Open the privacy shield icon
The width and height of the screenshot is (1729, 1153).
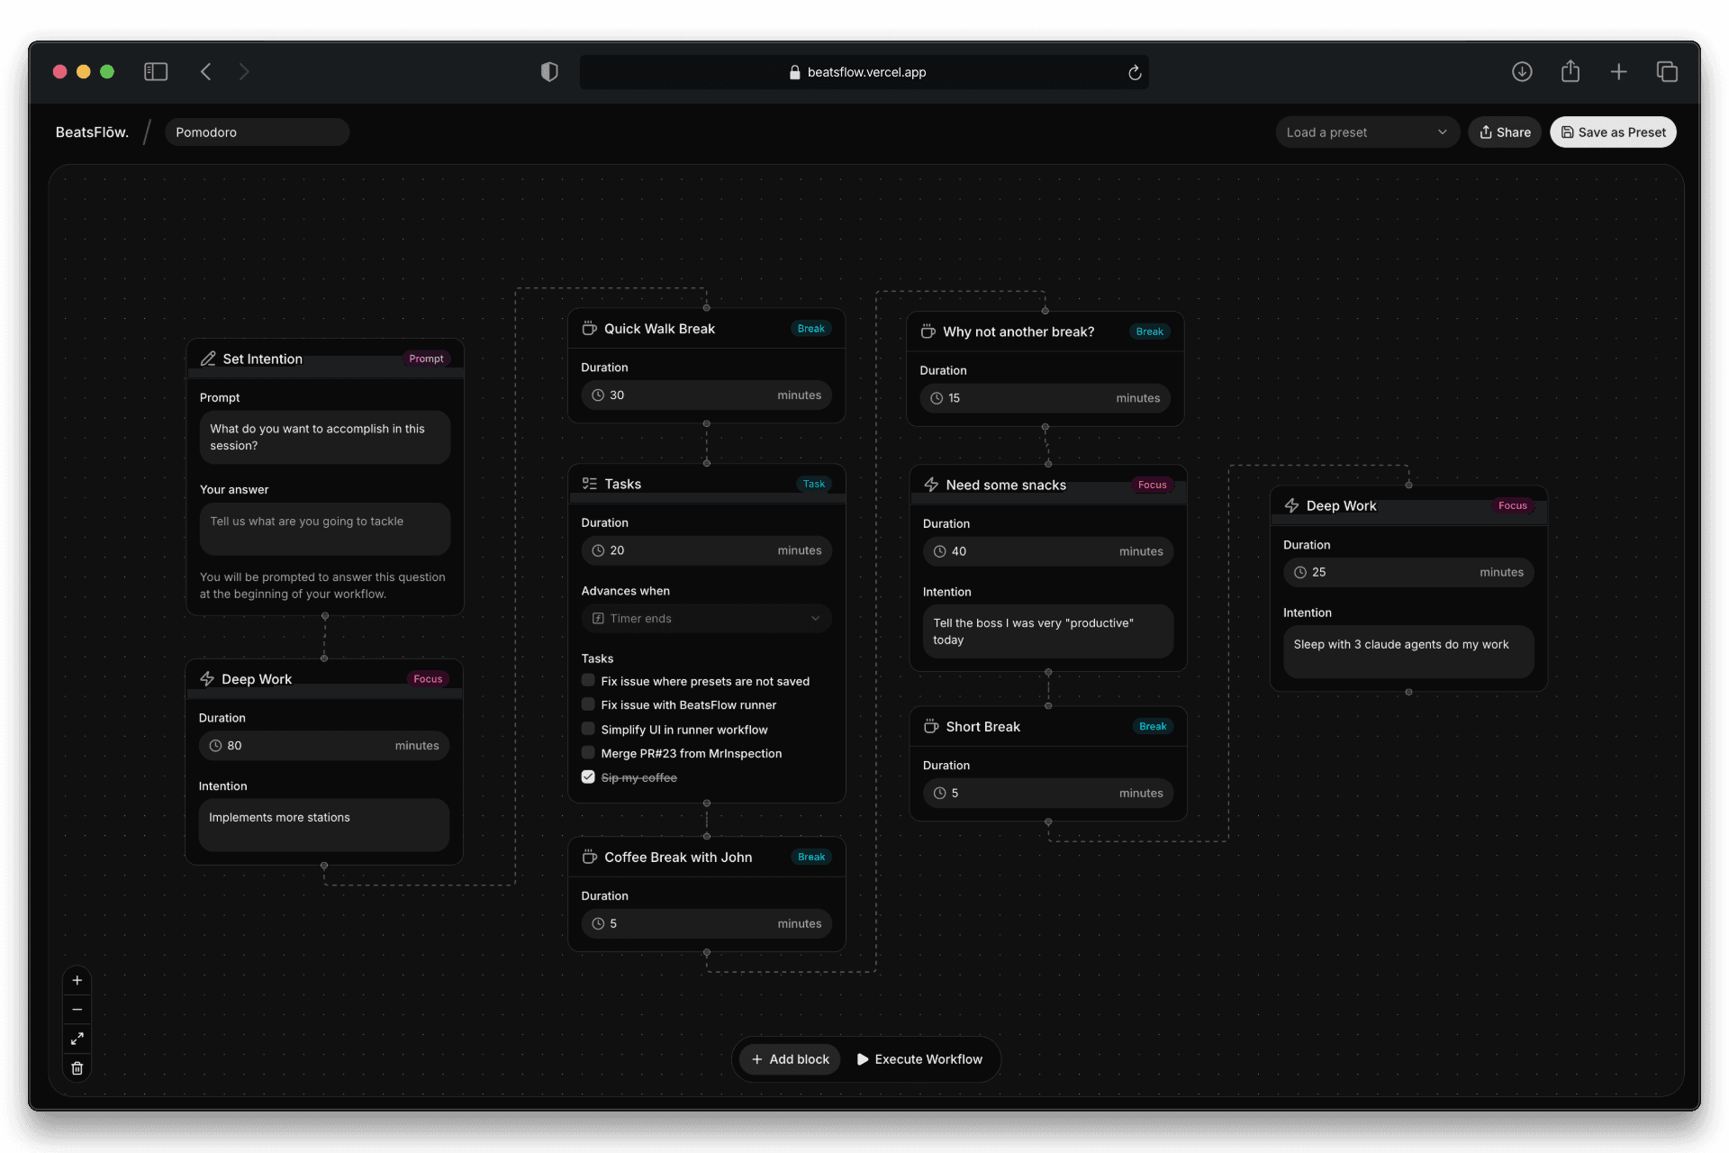(x=549, y=72)
